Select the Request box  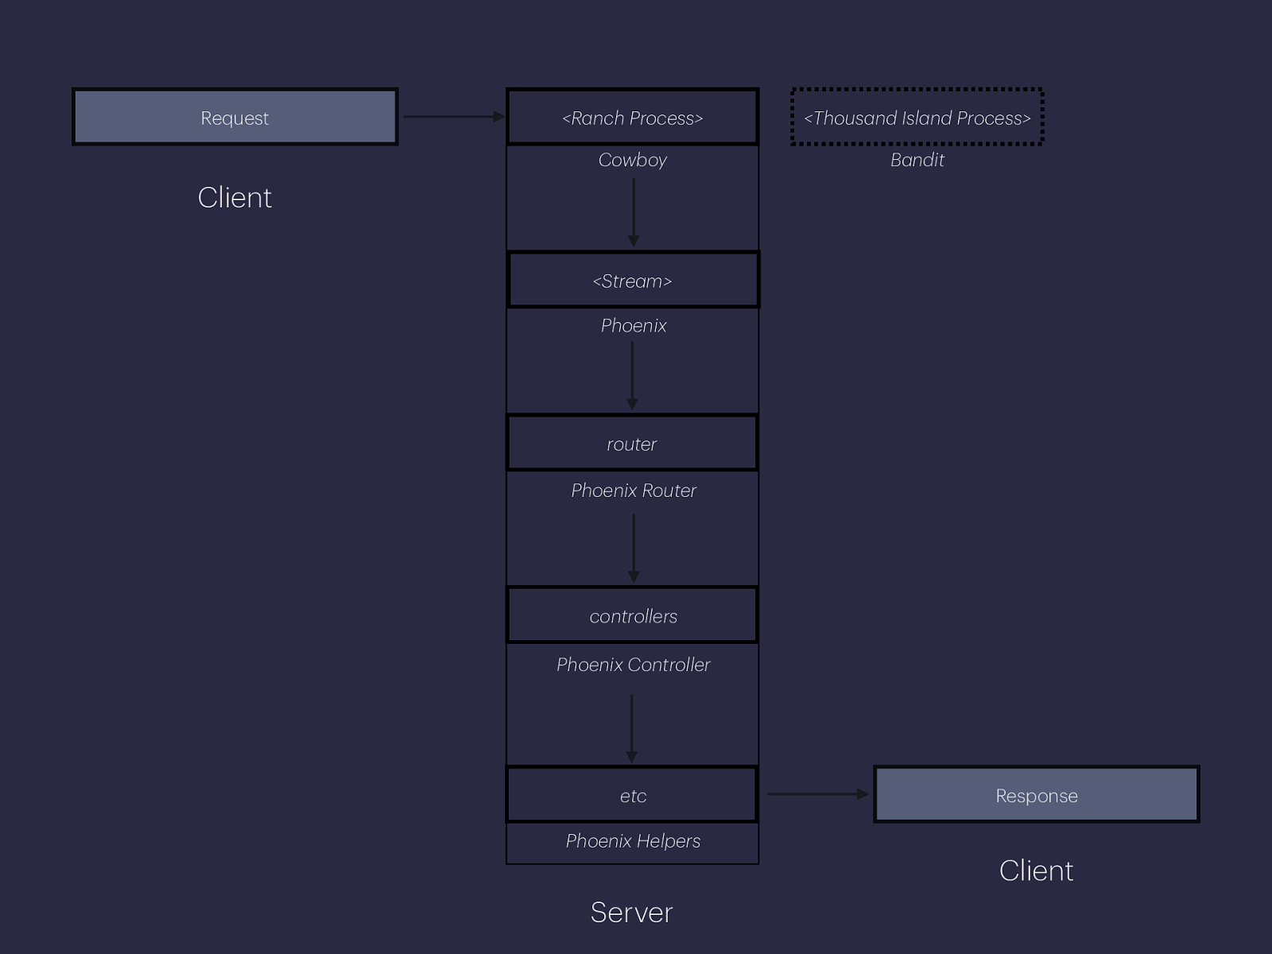(235, 117)
